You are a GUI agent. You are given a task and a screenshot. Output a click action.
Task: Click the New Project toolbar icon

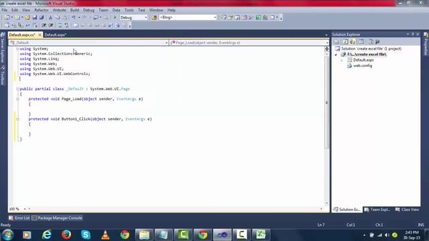pyautogui.click(x=7, y=17)
